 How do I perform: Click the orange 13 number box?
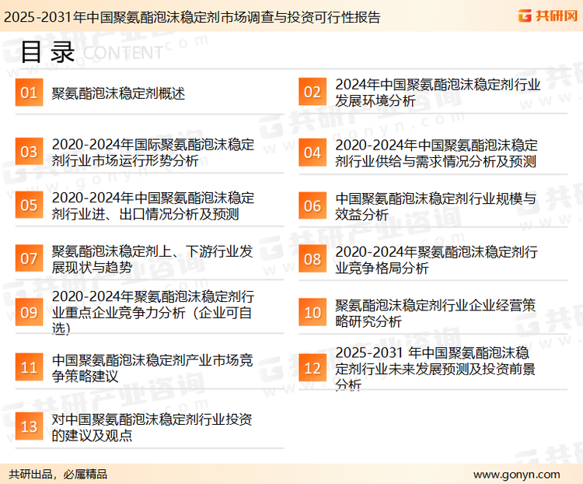(x=29, y=426)
